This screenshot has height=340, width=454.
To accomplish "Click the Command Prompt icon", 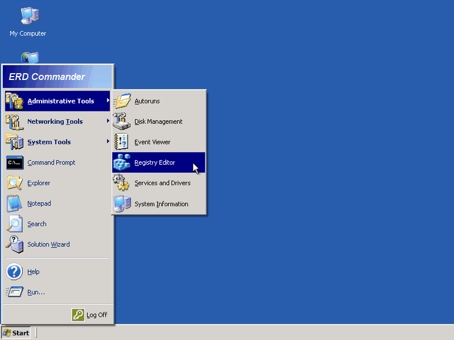I will pos(15,163).
